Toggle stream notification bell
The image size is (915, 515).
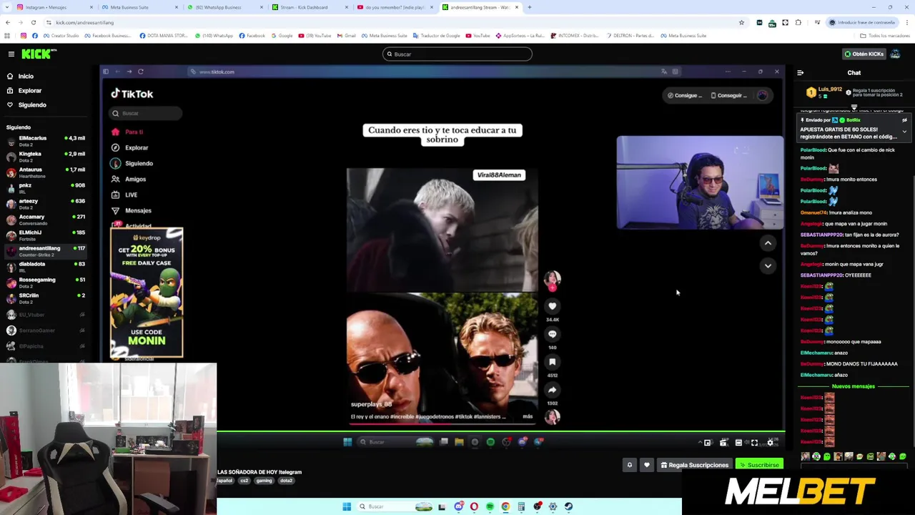click(630, 465)
